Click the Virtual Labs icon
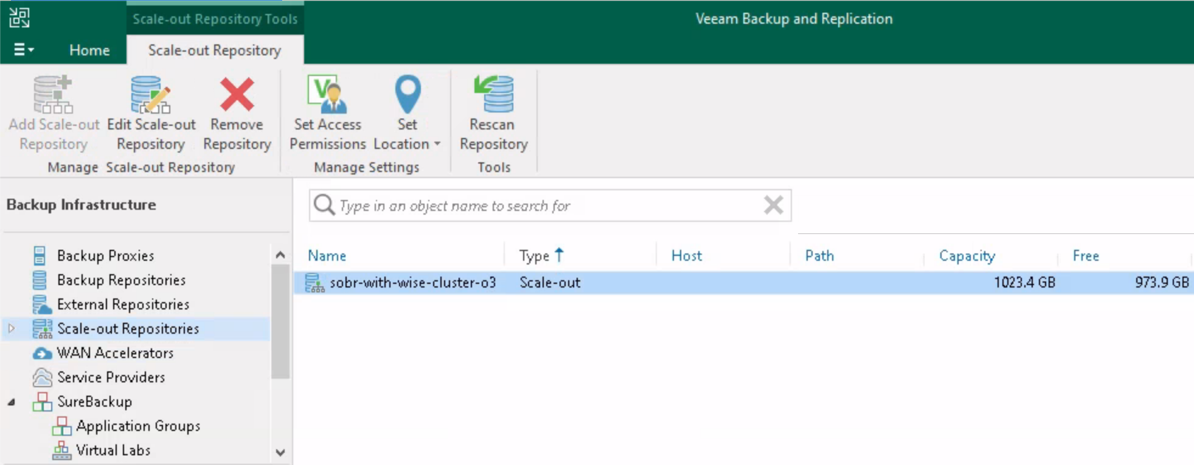The width and height of the screenshot is (1194, 465). 61,450
